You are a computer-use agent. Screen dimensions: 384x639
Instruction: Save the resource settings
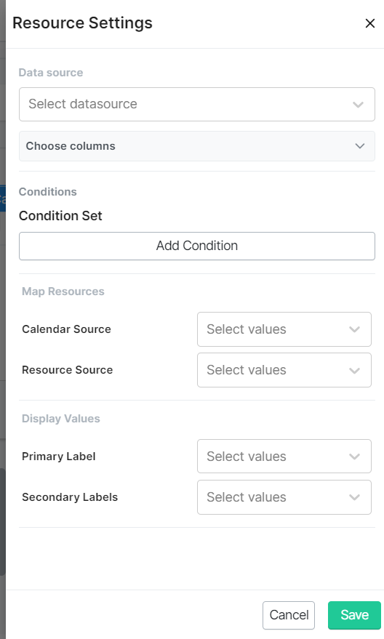click(354, 615)
